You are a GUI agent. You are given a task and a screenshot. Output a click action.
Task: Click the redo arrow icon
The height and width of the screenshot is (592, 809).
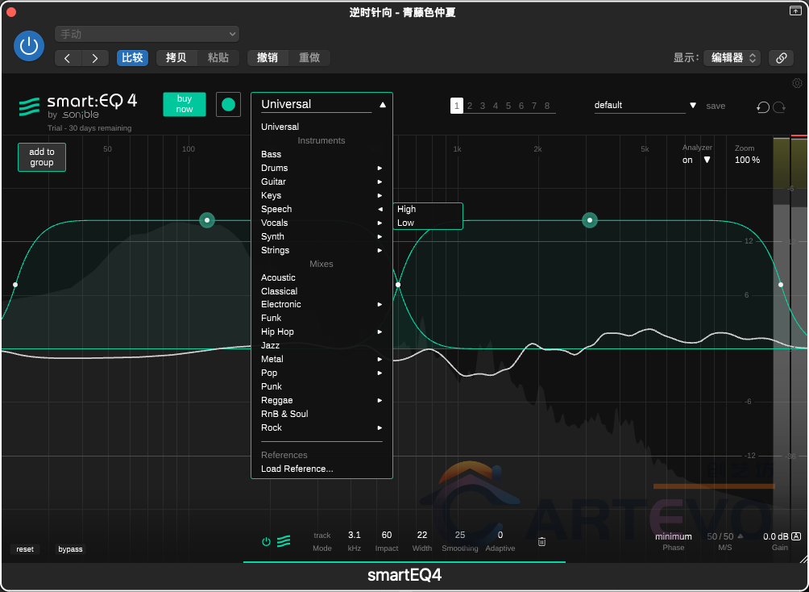(x=778, y=107)
